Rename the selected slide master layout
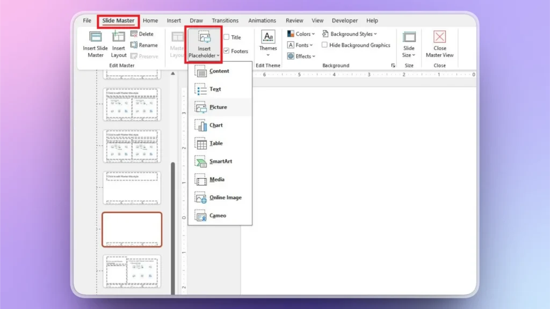 point(144,46)
